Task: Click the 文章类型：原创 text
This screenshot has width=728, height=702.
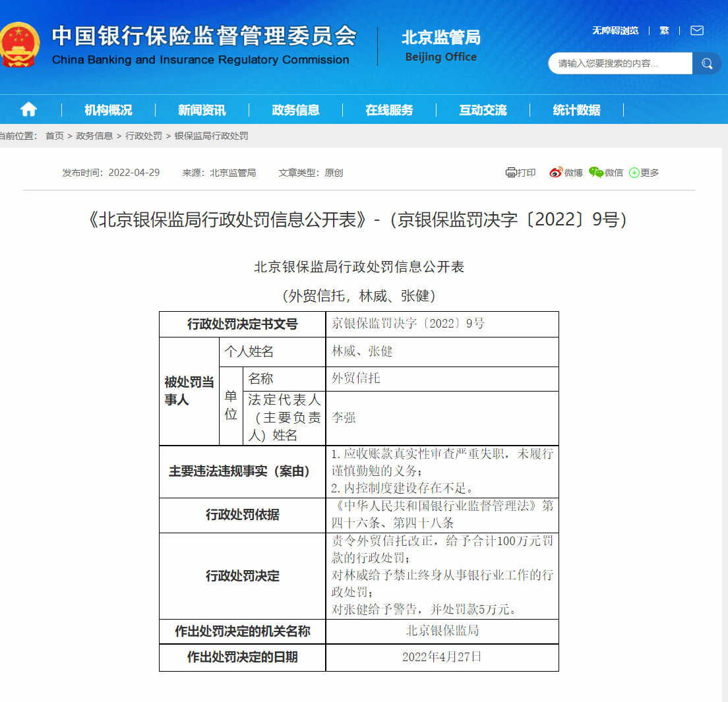Action: coord(311,173)
